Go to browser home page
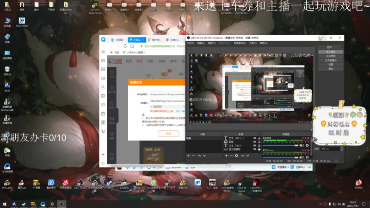The width and height of the screenshot is (370, 208). pos(132,46)
